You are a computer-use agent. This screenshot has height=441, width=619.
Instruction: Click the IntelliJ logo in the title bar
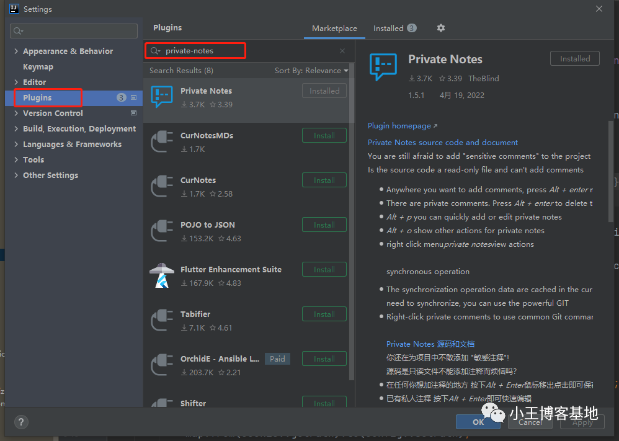click(x=14, y=9)
